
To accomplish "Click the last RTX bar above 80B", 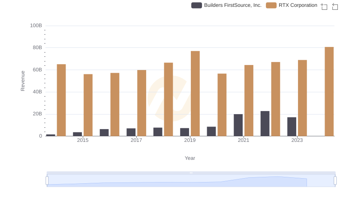I will pos(329,91).
